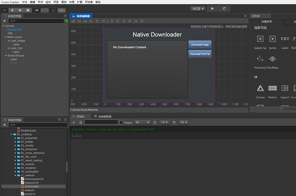Screen dimensions: 296x196
Task: Select the rotate transform tool
Action: tap(12, 10)
